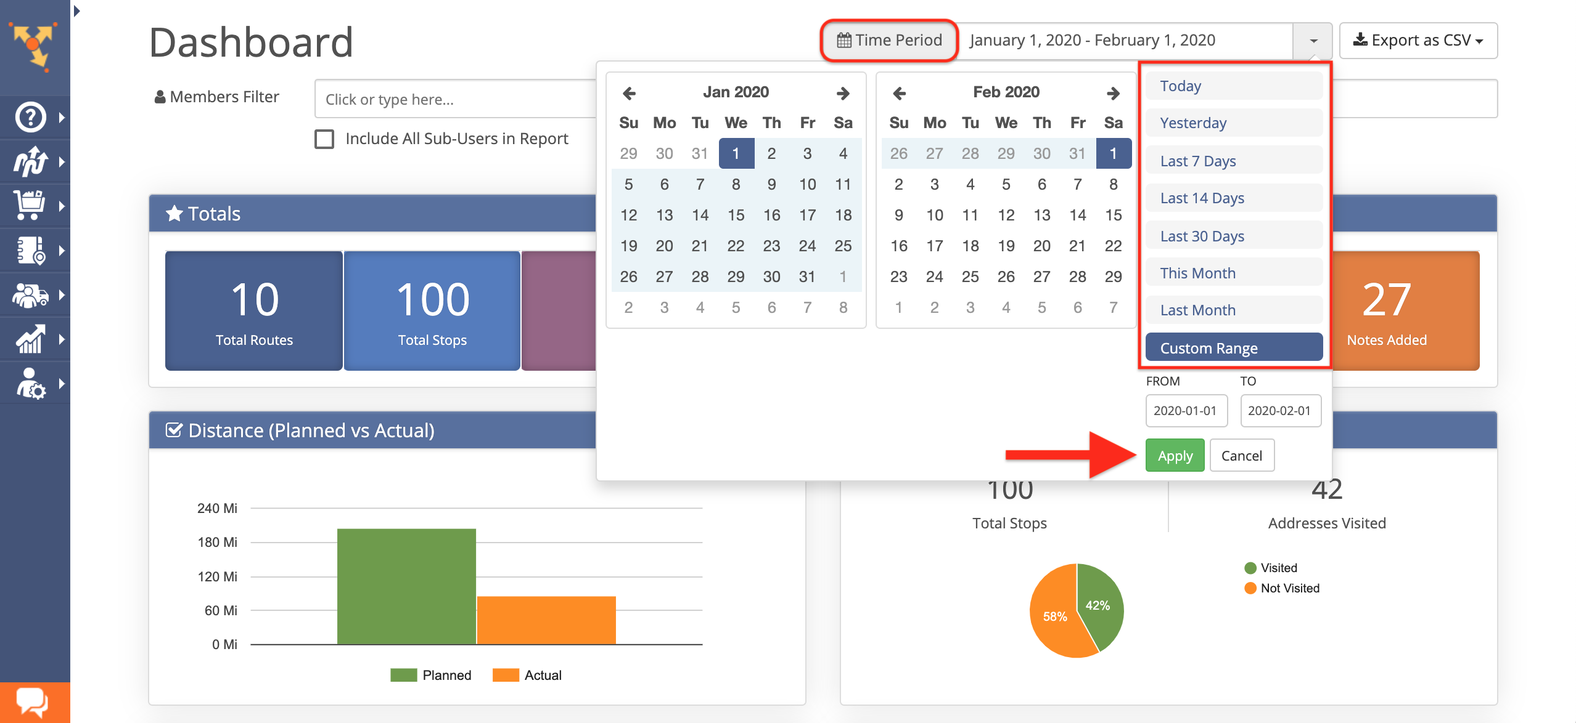Click the route planning arrows sidebar icon
Image resolution: width=1576 pixels, height=723 pixels.
click(31, 161)
